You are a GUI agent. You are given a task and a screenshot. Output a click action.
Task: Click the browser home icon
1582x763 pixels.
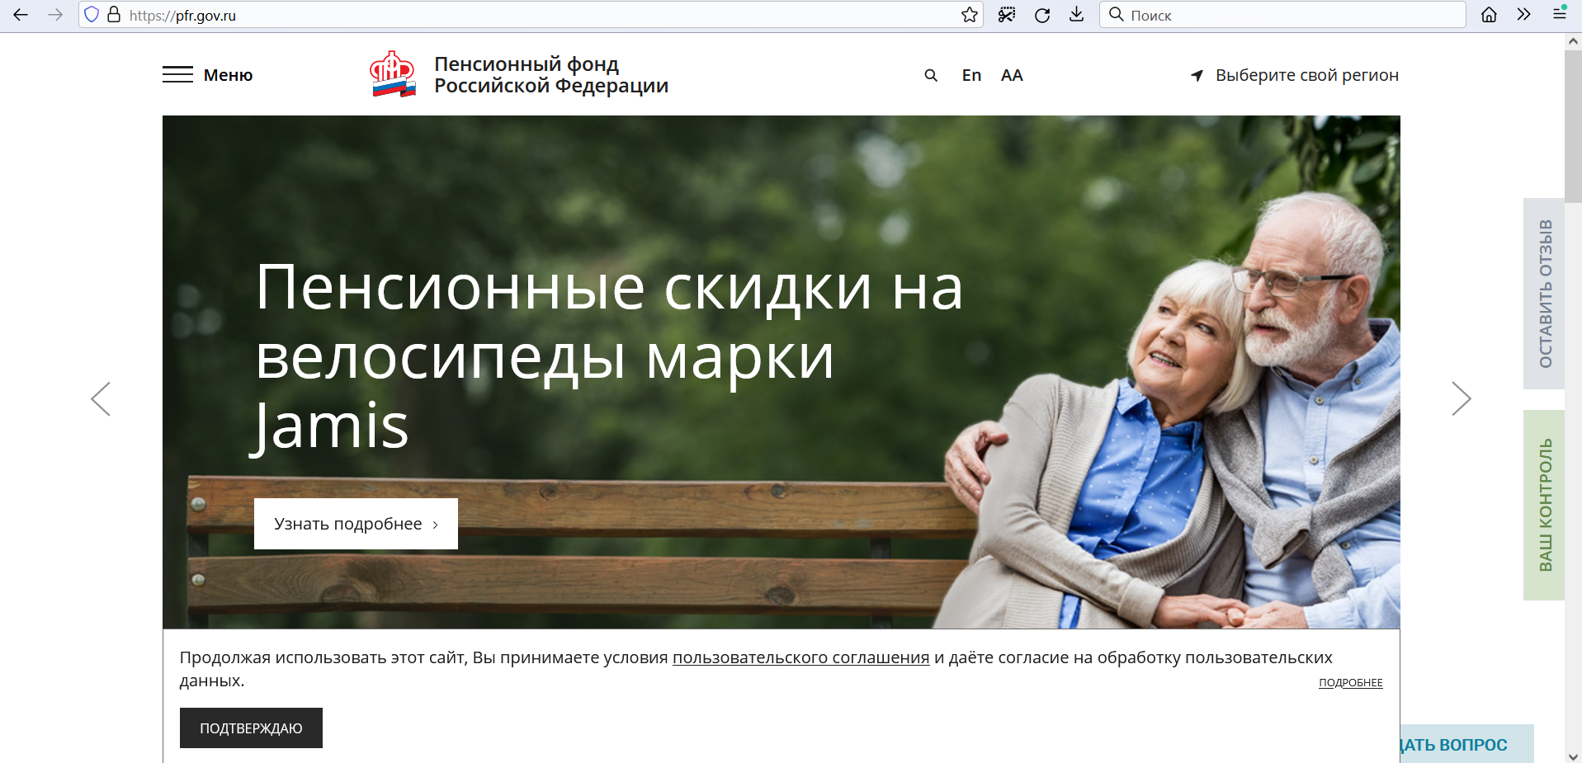pos(1489,15)
